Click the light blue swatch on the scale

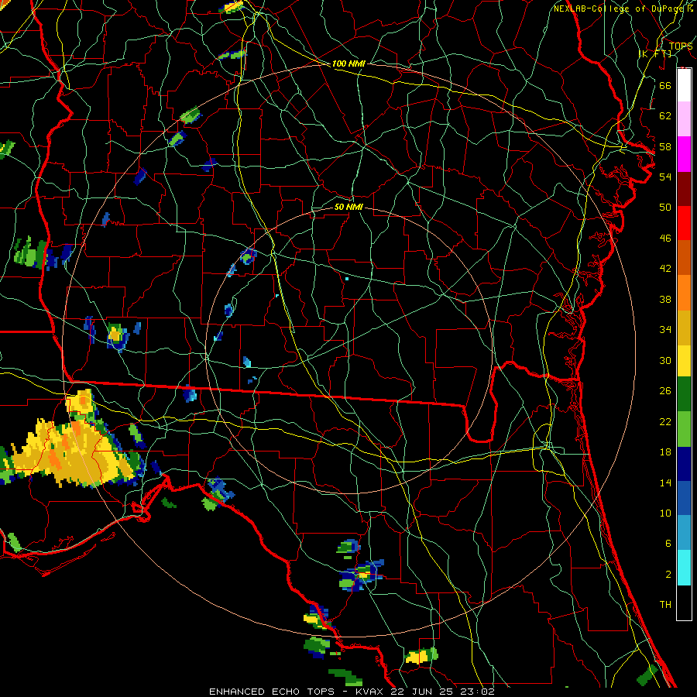click(x=684, y=533)
